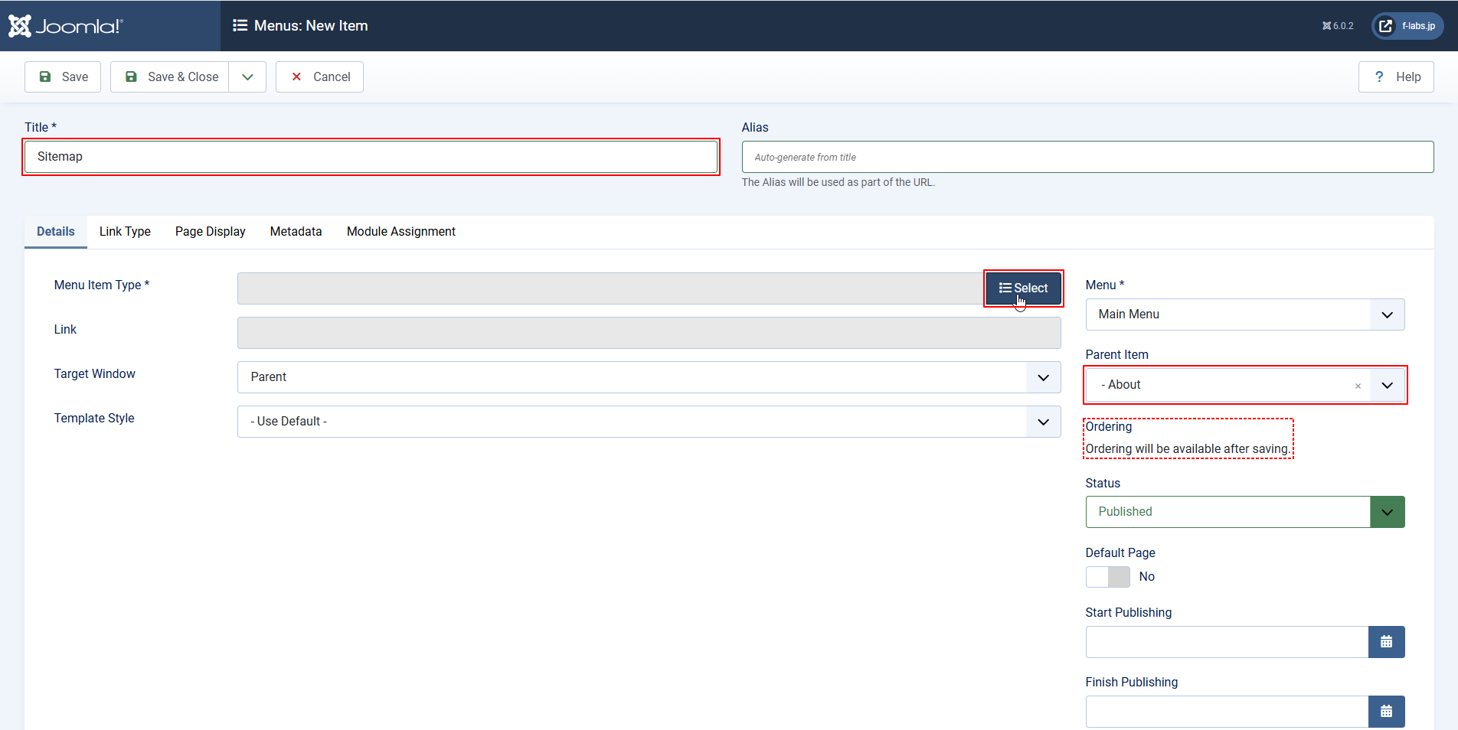The height and width of the screenshot is (730, 1458).
Task: Click the Joomla logo in the header
Action: 66,26
